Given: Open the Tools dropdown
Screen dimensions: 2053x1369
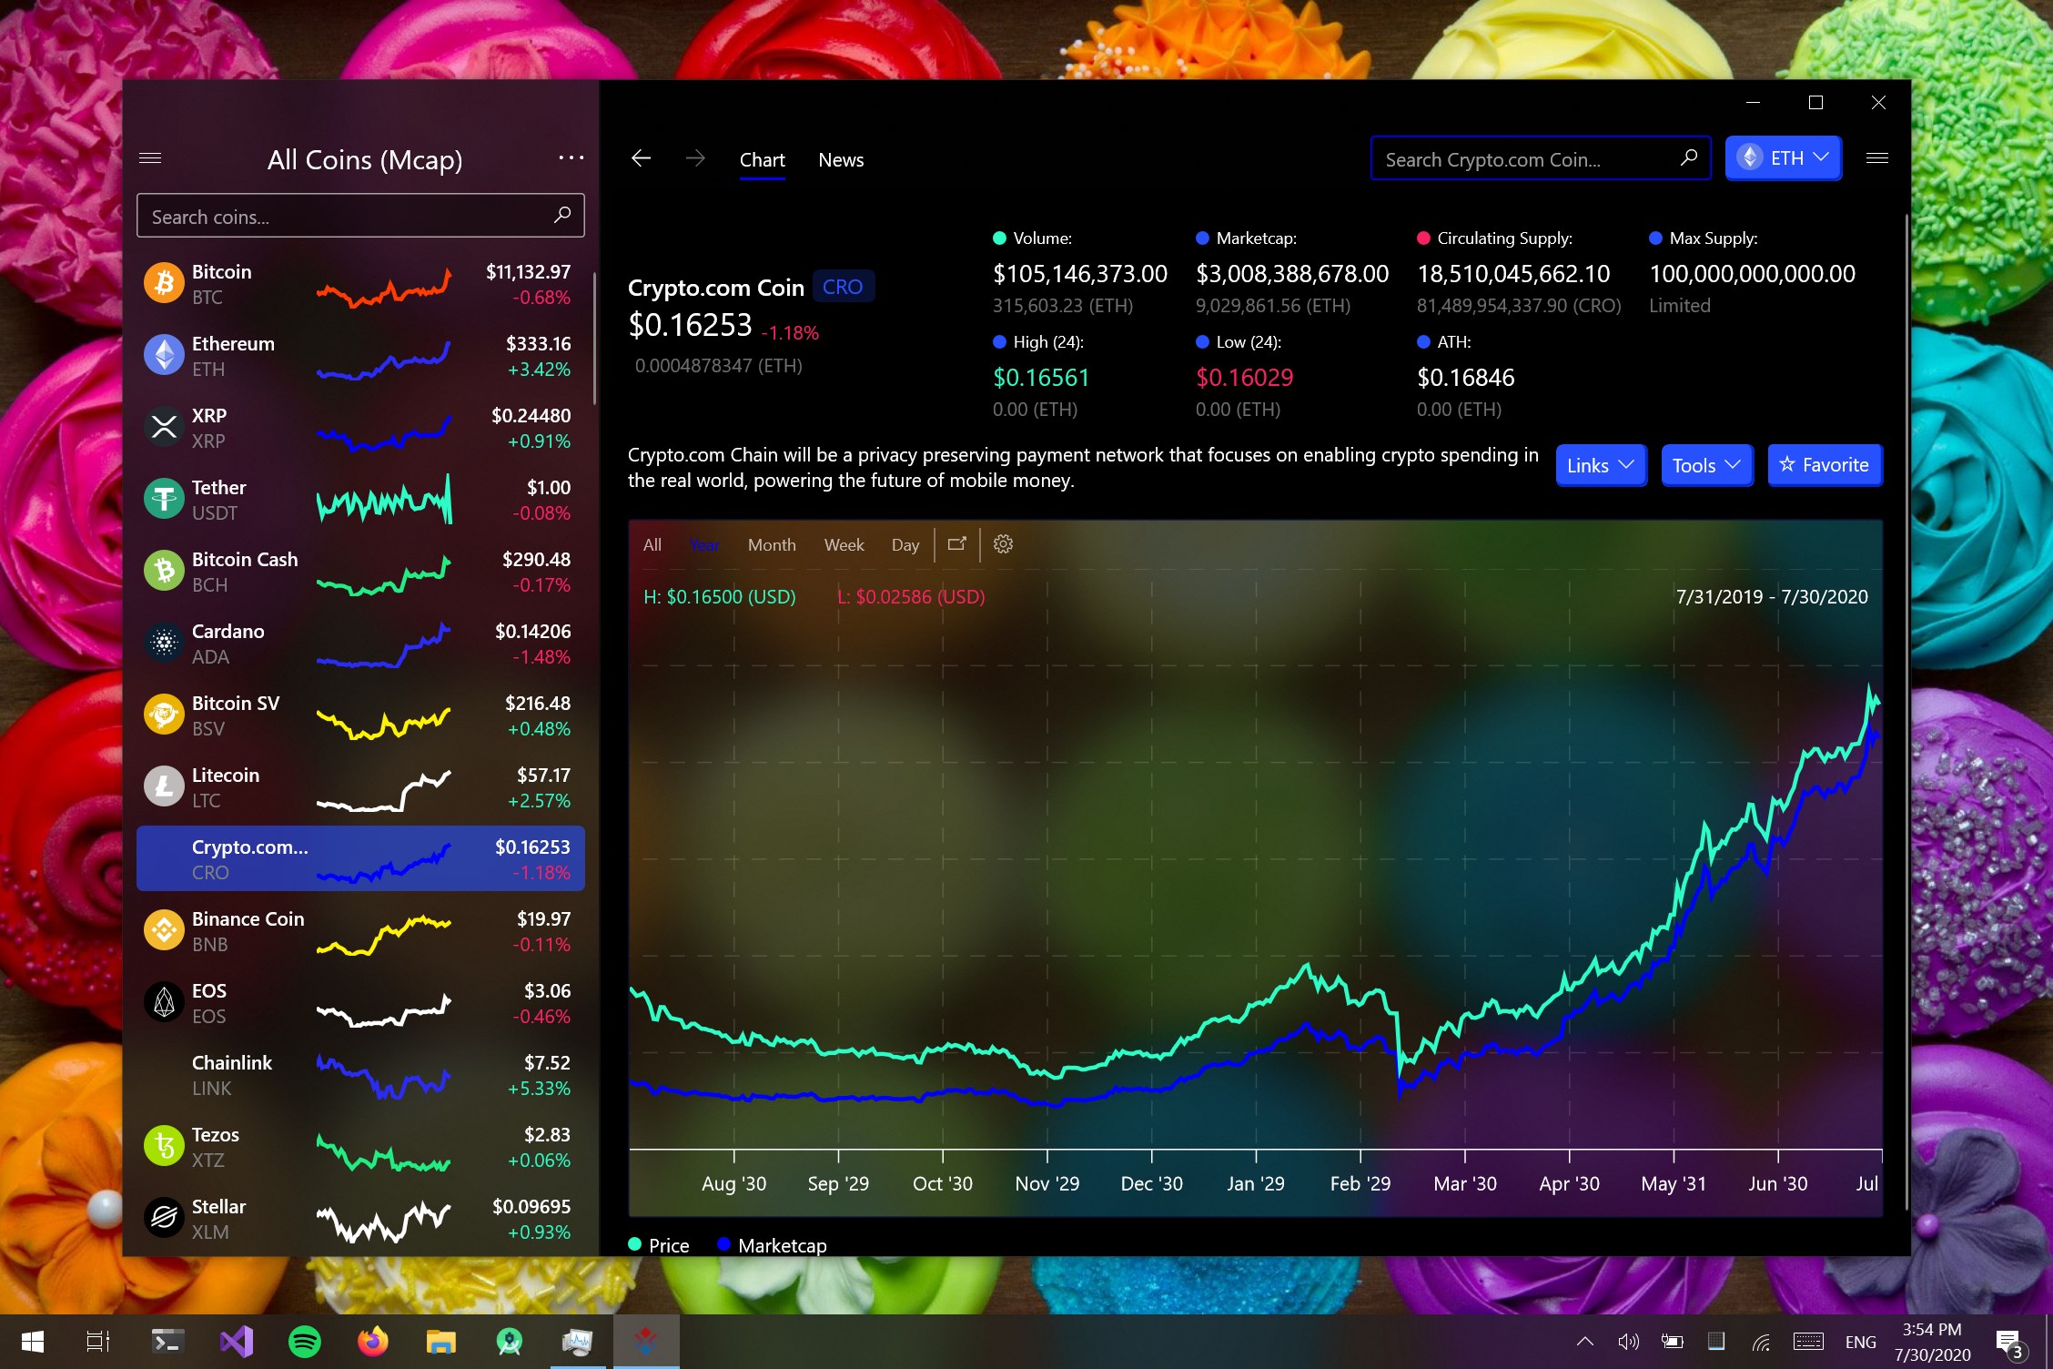Looking at the screenshot, I should tap(1705, 465).
